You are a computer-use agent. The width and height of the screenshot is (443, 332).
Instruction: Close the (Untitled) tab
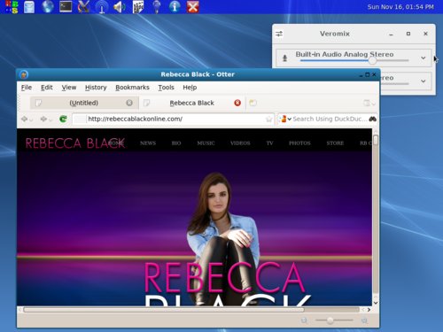129,103
